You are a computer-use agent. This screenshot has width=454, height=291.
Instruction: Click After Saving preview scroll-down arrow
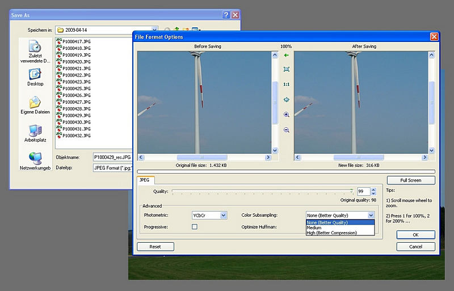pos(431,150)
